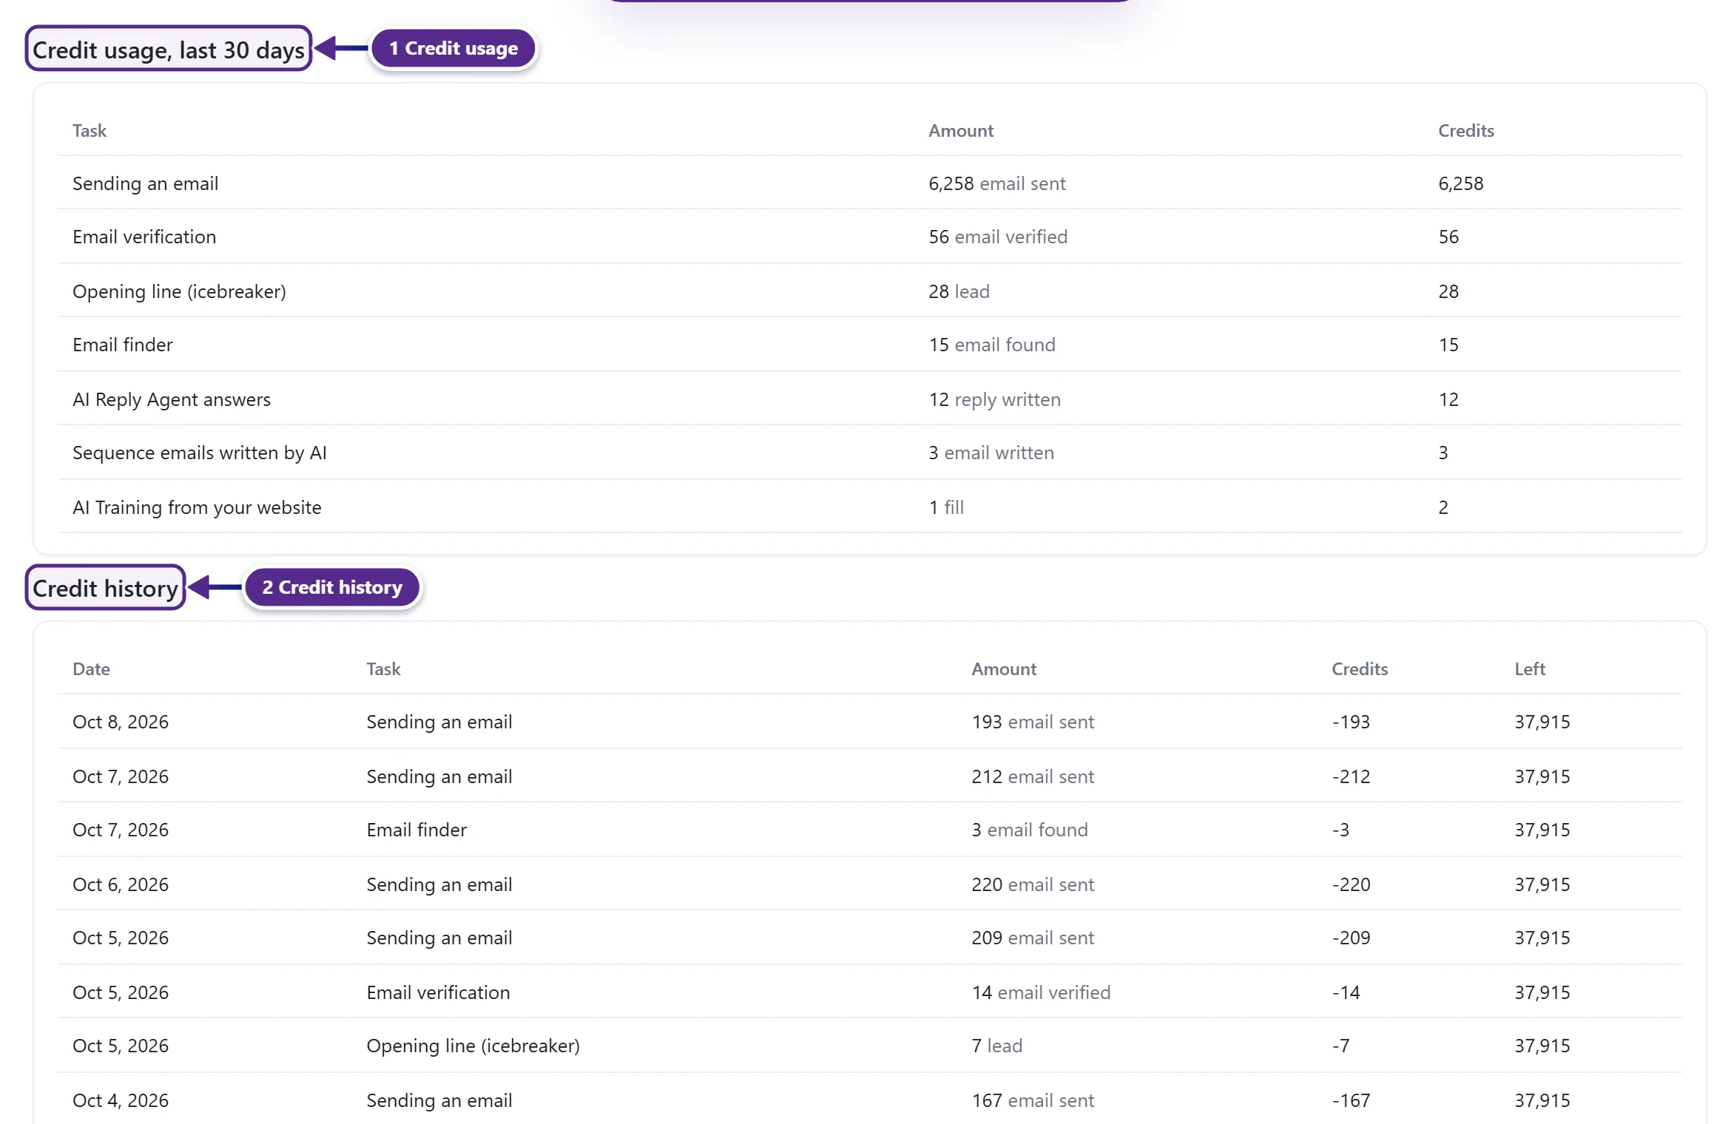Viewport: 1734px width, 1124px height.
Task: Click the Credits header in the history table
Action: [1360, 669]
